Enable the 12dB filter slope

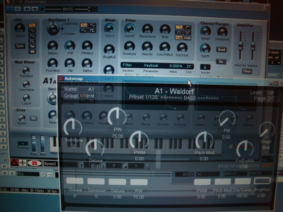tap(179, 38)
